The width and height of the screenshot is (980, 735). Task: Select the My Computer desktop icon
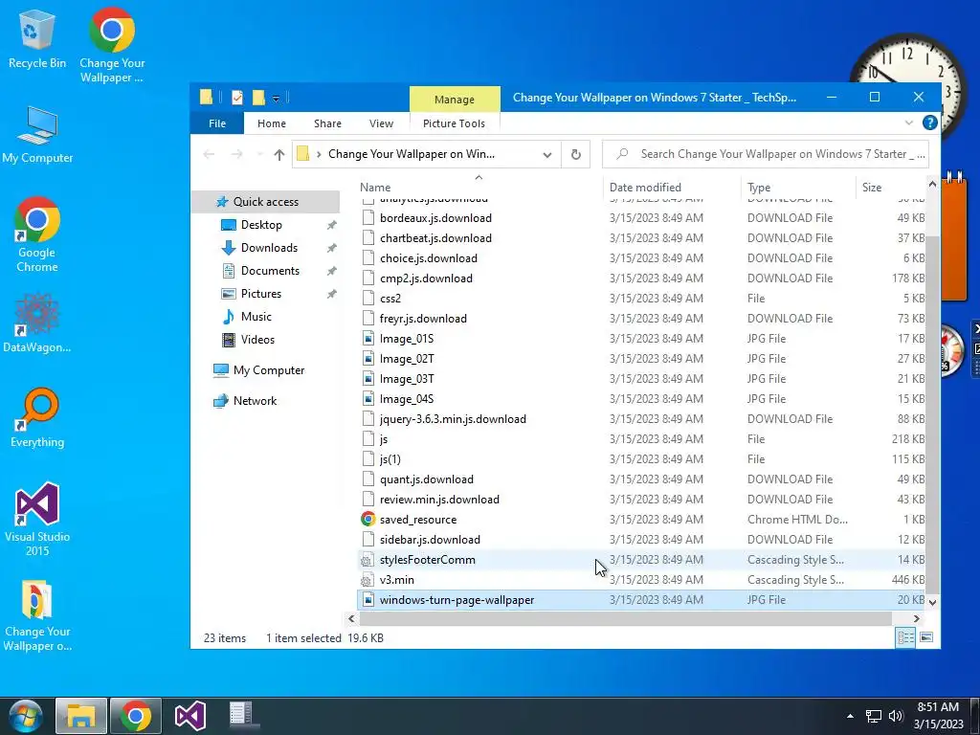click(x=37, y=135)
